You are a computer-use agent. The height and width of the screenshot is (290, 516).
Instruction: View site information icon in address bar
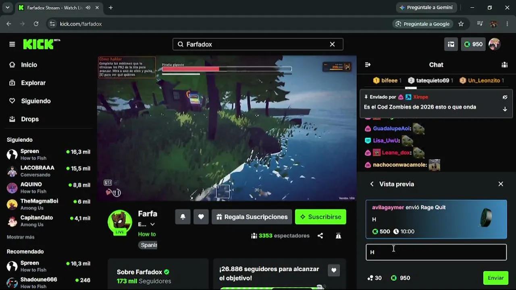[52, 24]
